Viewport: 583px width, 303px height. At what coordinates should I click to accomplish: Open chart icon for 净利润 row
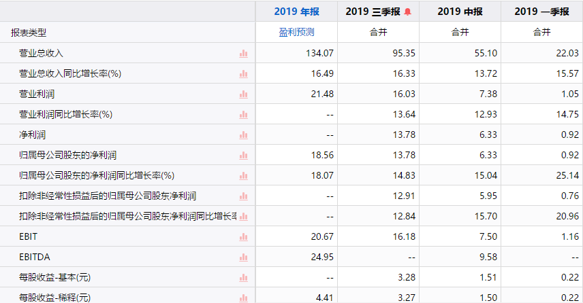click(244, 135)
